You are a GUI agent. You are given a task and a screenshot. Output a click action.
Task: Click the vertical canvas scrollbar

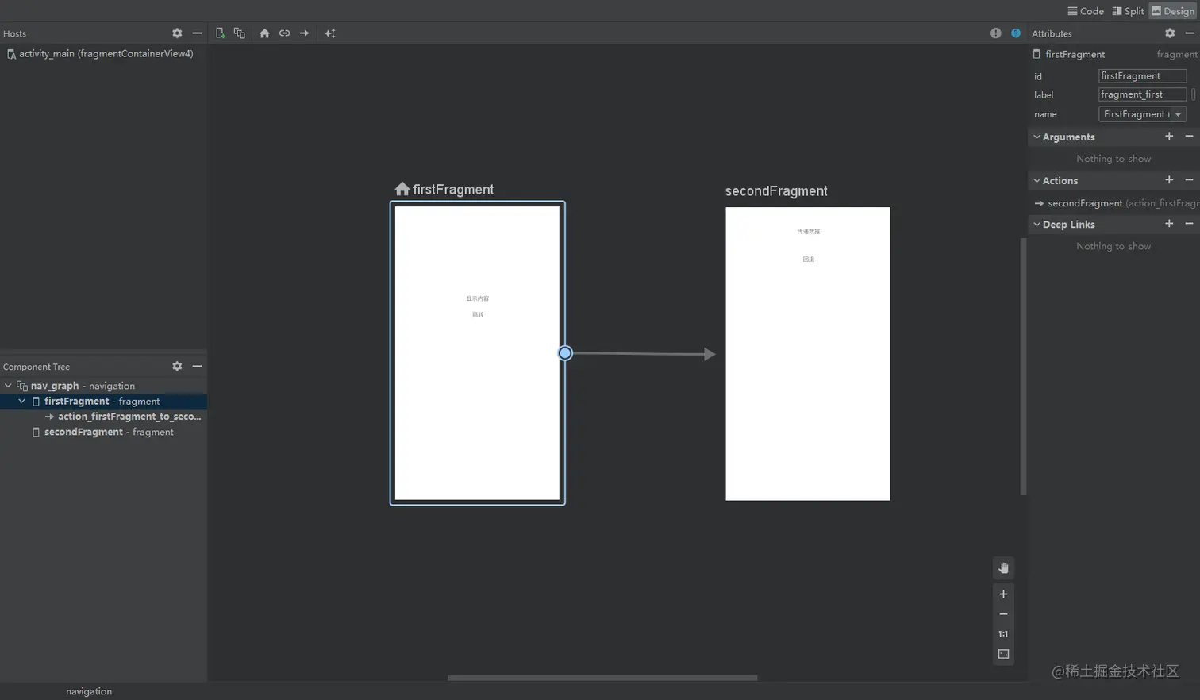(x=1023, y=366)
